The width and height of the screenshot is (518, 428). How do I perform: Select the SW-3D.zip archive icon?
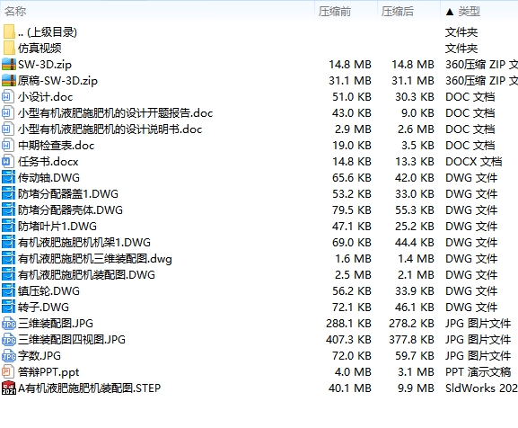click(x=9, y=65)
